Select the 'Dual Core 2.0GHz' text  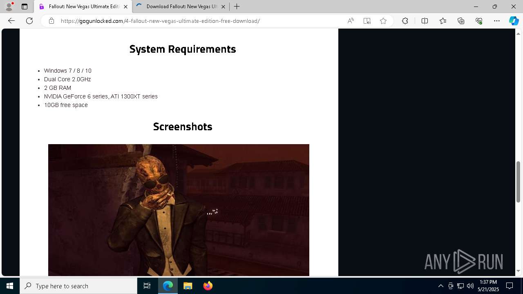point(67,79)
